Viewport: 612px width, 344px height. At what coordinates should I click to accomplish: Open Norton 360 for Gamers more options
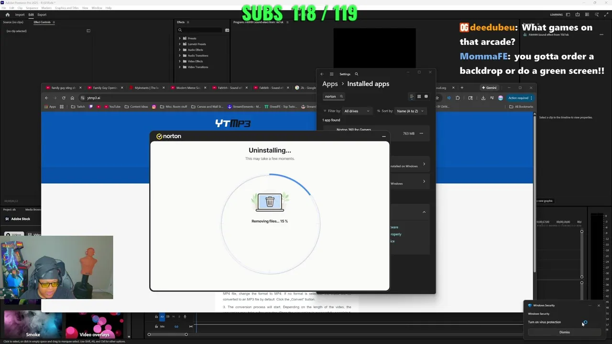(x=421, y=133)
